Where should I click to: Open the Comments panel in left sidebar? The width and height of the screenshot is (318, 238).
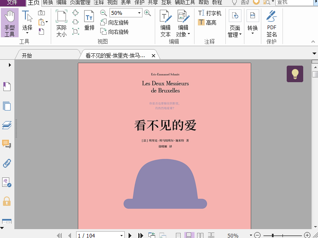(x=7, y=144)
